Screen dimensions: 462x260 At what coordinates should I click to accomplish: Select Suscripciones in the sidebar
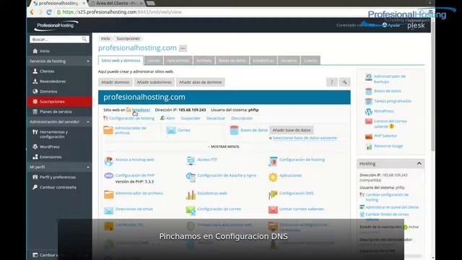59,101
